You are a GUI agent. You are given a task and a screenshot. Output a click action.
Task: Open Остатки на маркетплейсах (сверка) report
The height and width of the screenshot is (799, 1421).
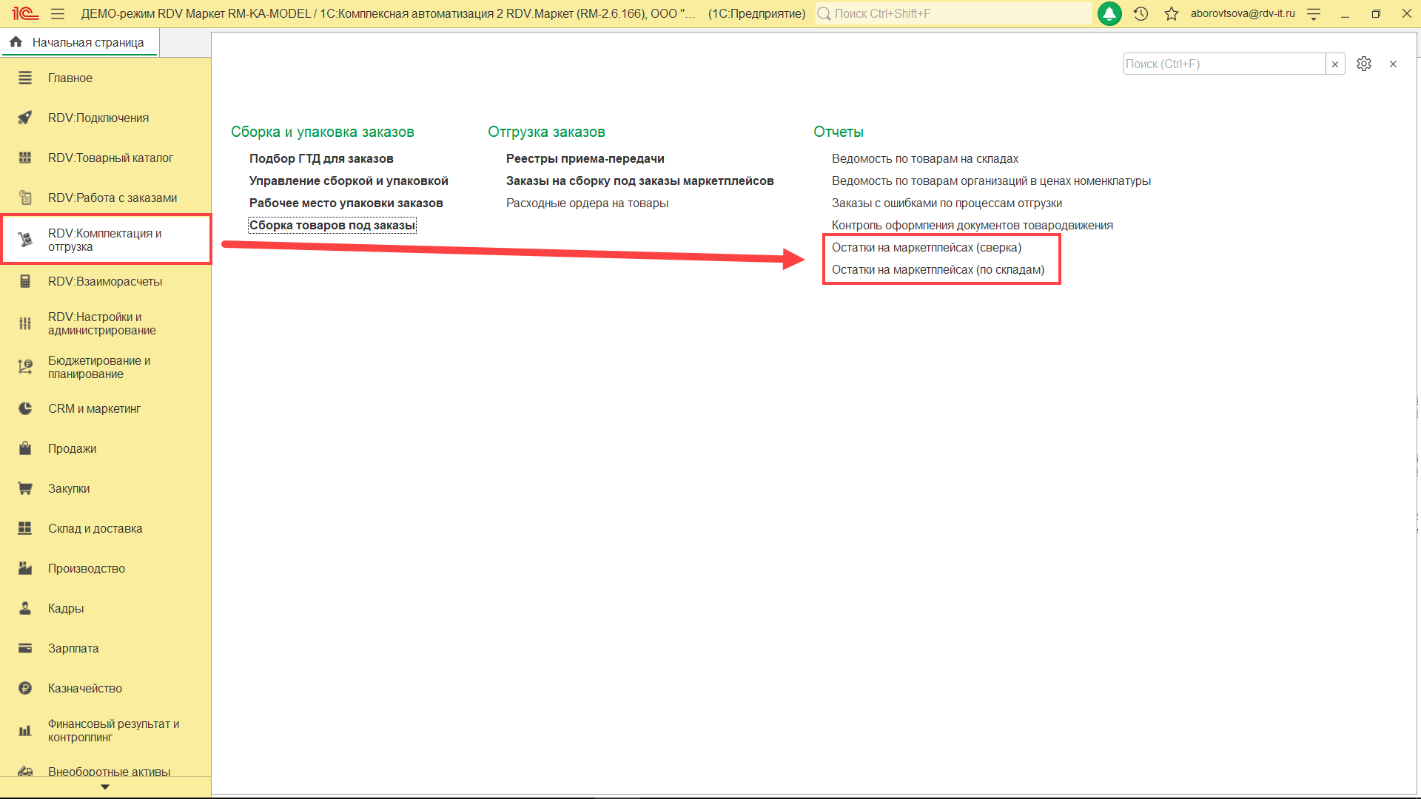point(926,247)
